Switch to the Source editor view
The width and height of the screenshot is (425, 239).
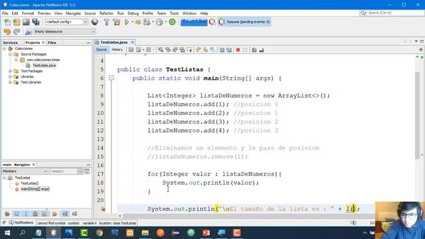(102, 50)
